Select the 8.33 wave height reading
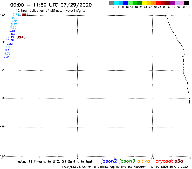 tap(15, 18)
